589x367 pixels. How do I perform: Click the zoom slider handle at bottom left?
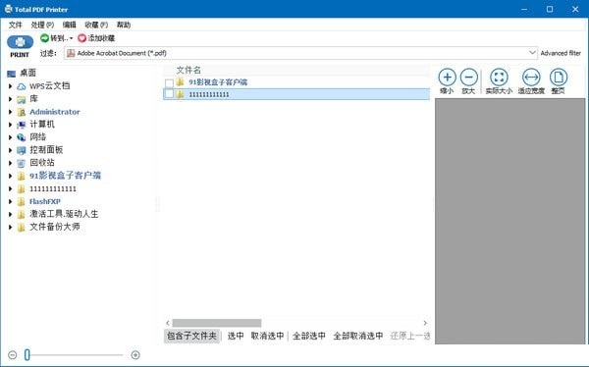coord(27,354)
